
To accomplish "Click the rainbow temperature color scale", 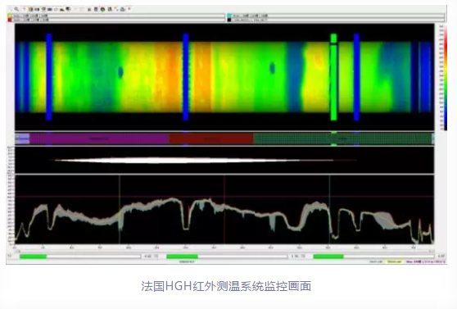I will 445,78.
